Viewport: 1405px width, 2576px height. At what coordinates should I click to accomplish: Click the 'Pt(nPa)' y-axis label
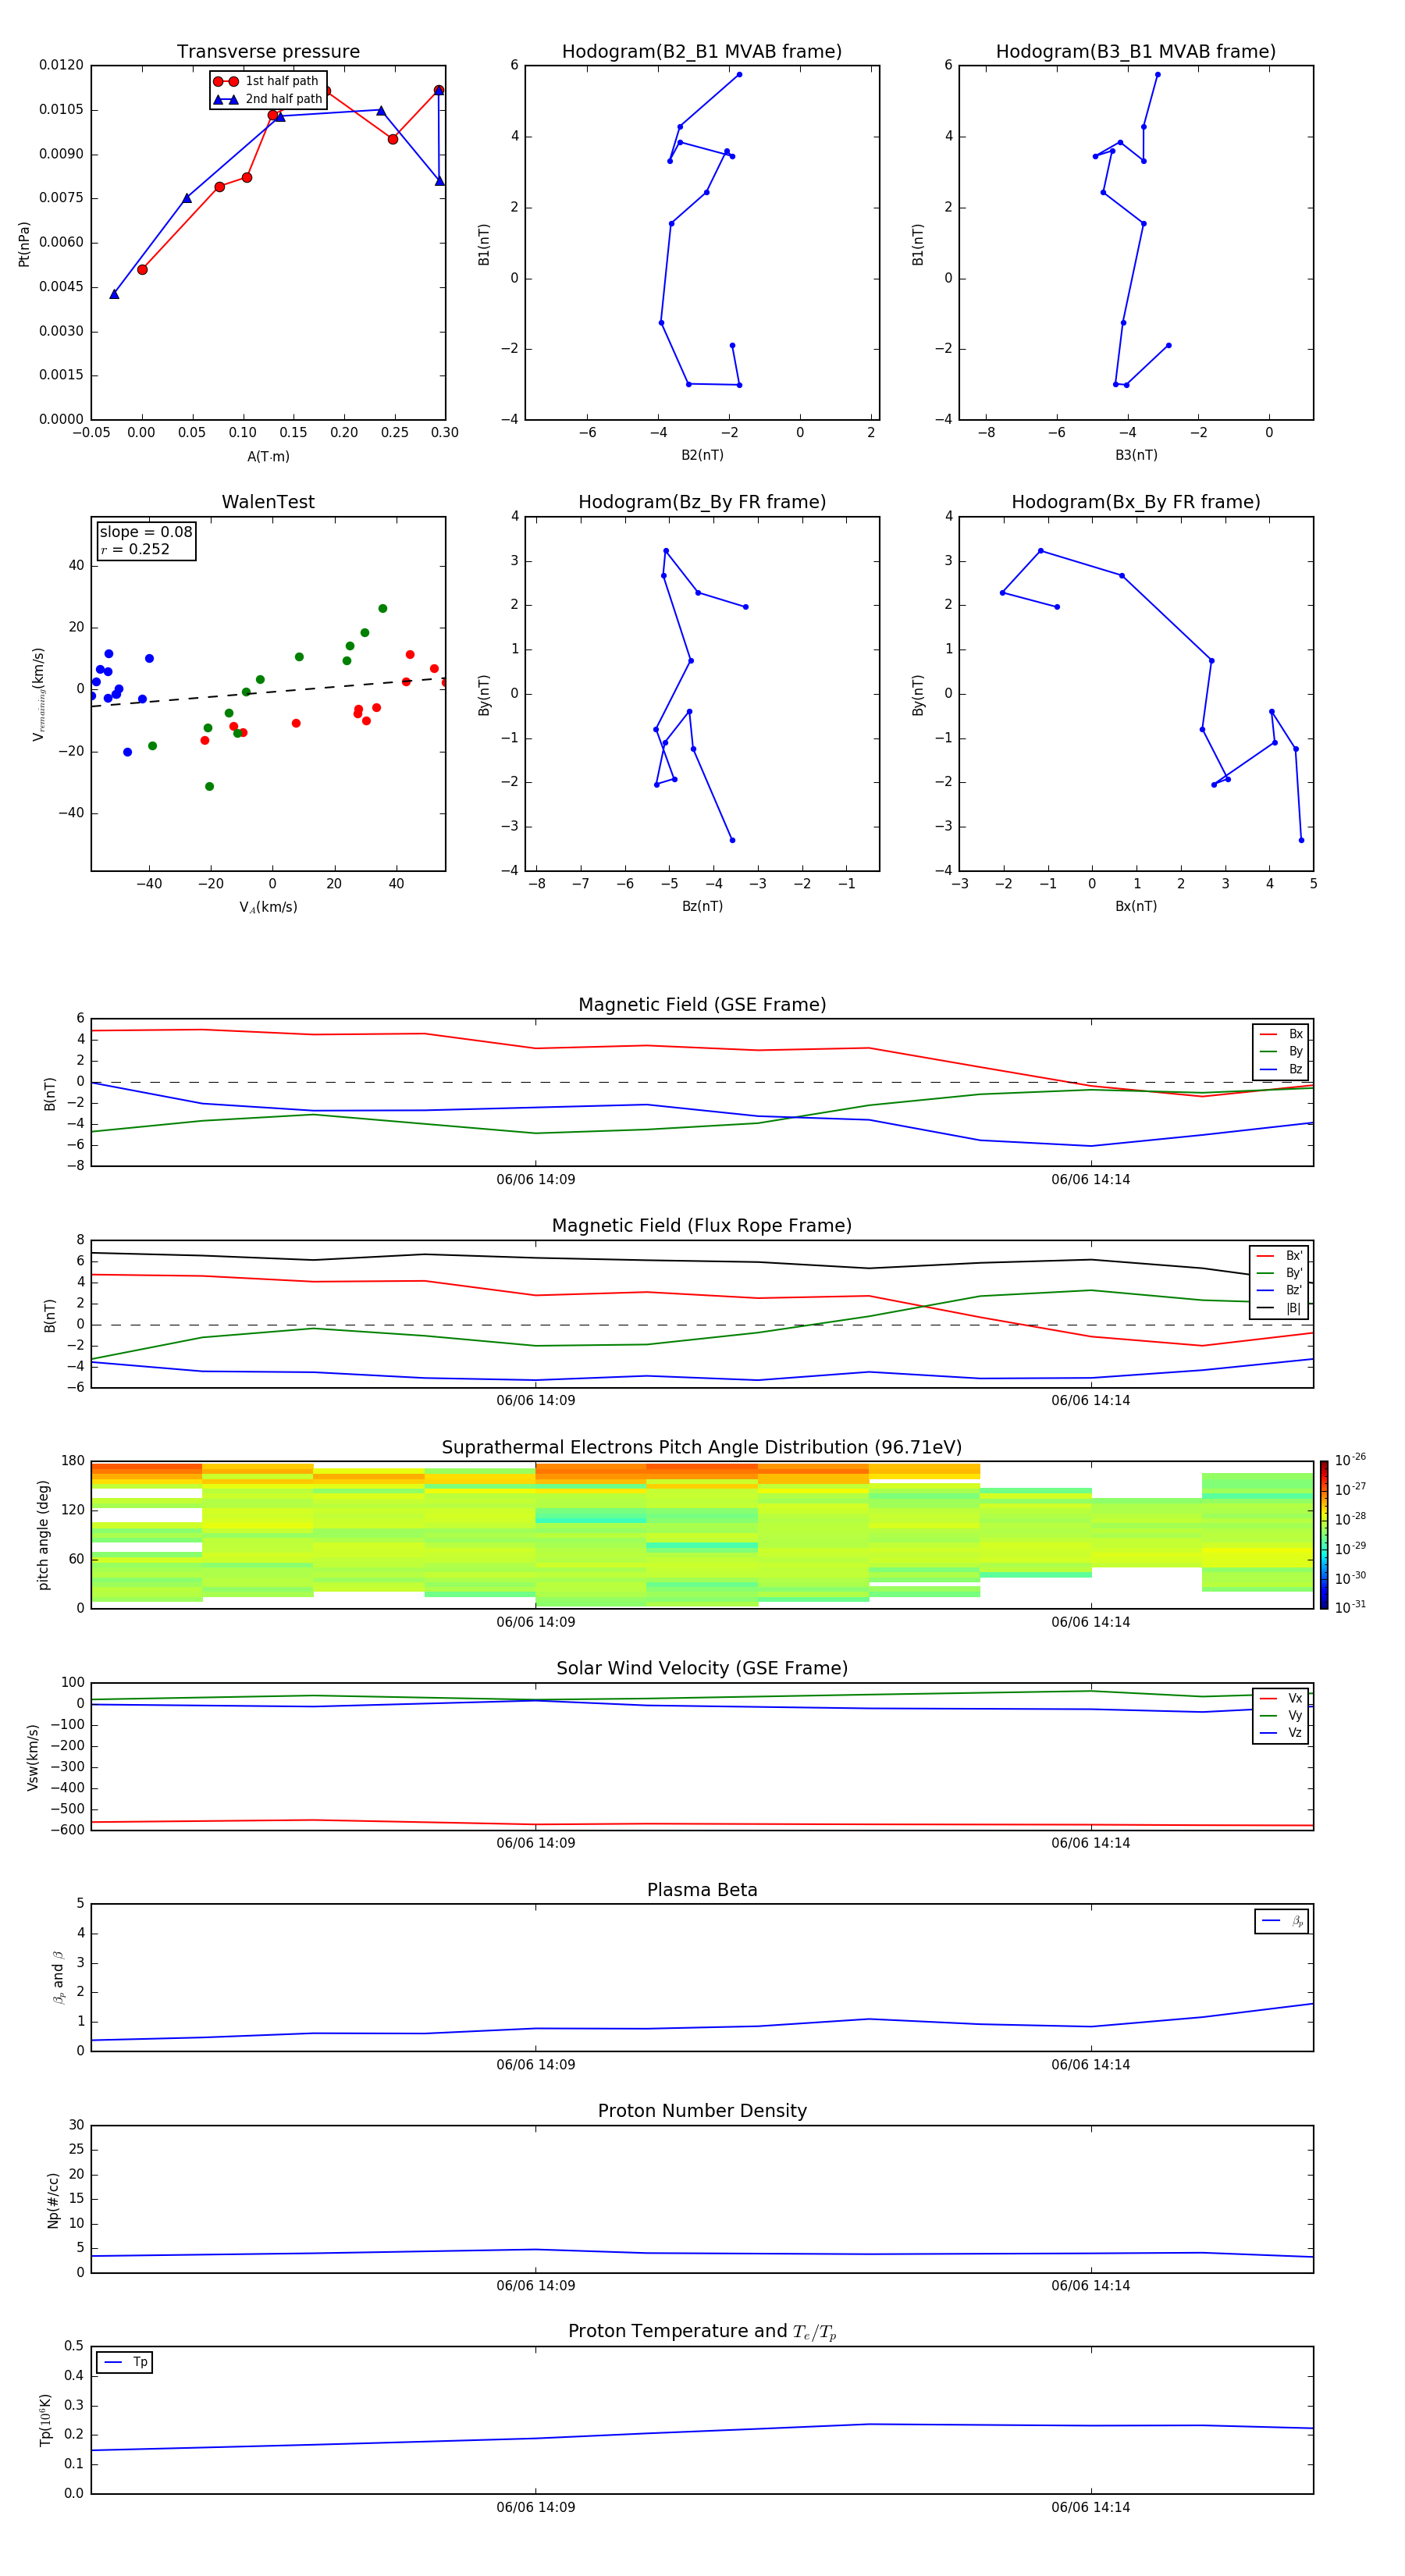[x=24, y=244]
